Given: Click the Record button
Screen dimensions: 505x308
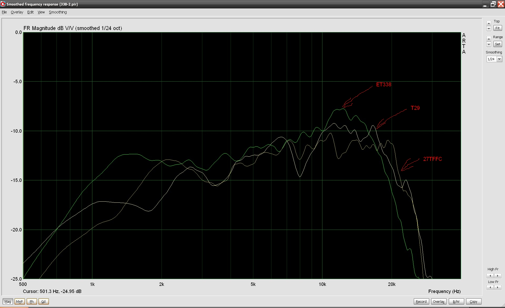Looking at the screenshot, I should 421,301.
